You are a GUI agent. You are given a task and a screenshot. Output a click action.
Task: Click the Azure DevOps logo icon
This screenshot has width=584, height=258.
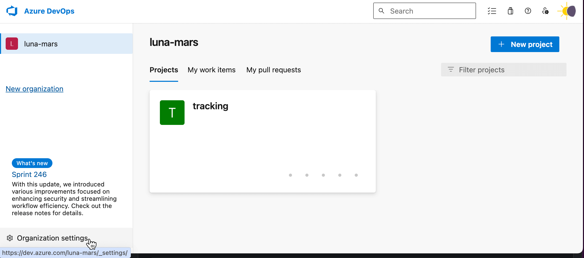point(12,11)
